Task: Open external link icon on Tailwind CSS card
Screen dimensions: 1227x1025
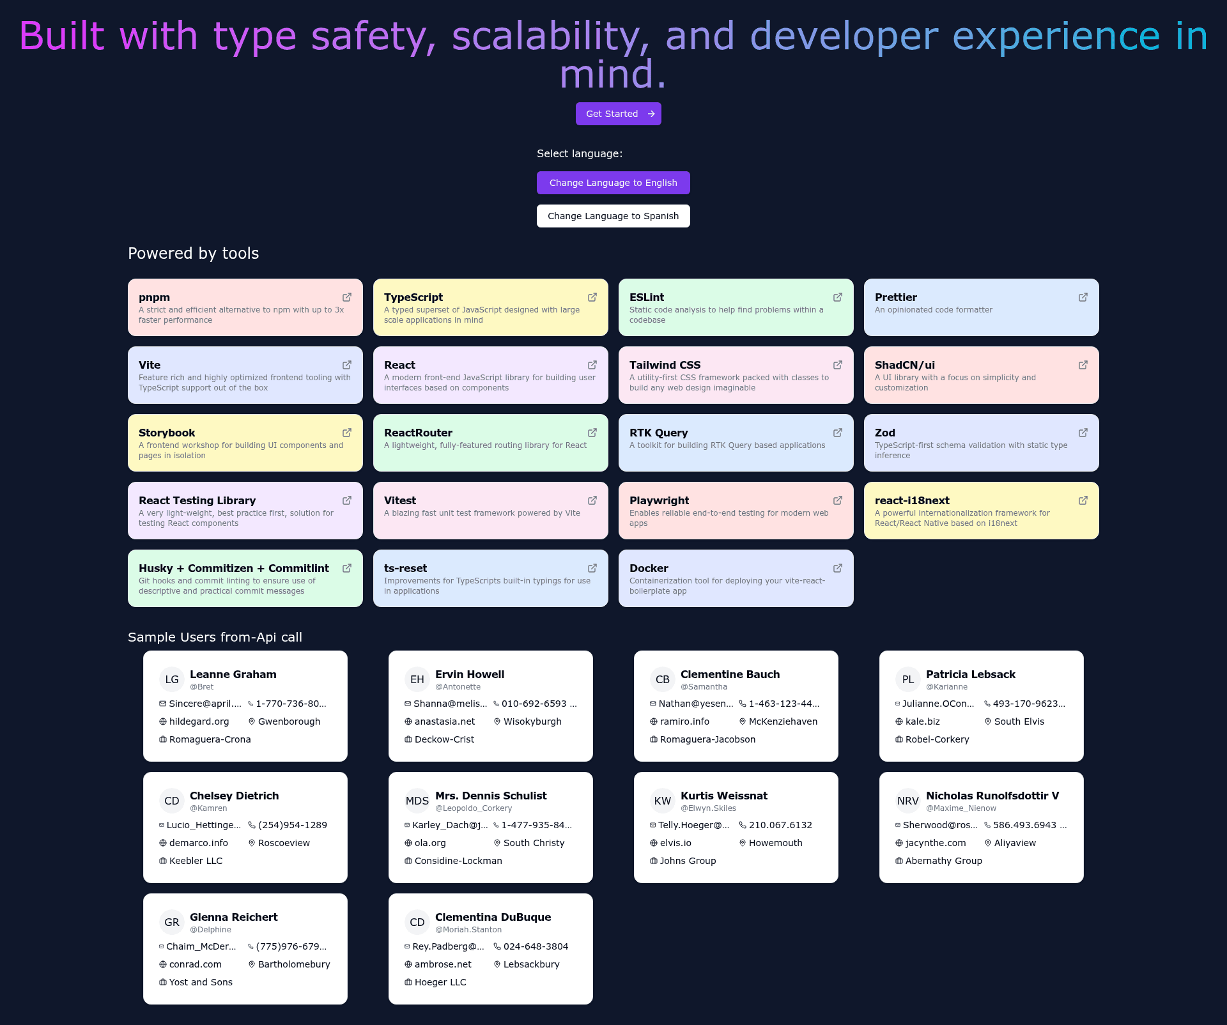Action: pos(838,365)
